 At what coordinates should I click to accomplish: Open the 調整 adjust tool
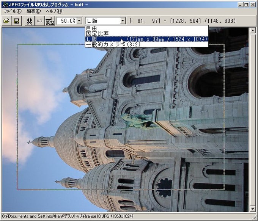coord(50,21)
